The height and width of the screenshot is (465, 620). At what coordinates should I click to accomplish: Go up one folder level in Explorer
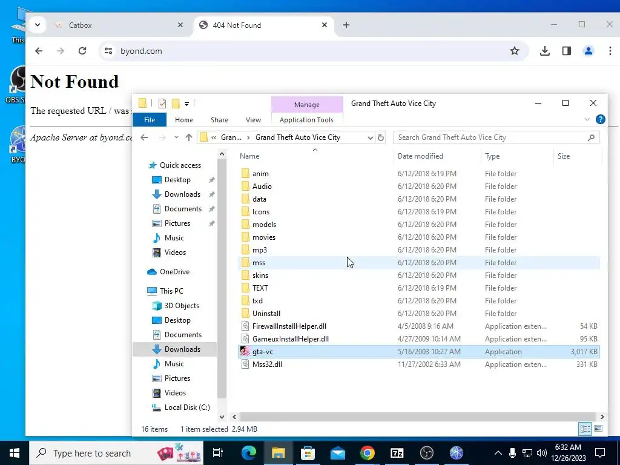point(189,137)
